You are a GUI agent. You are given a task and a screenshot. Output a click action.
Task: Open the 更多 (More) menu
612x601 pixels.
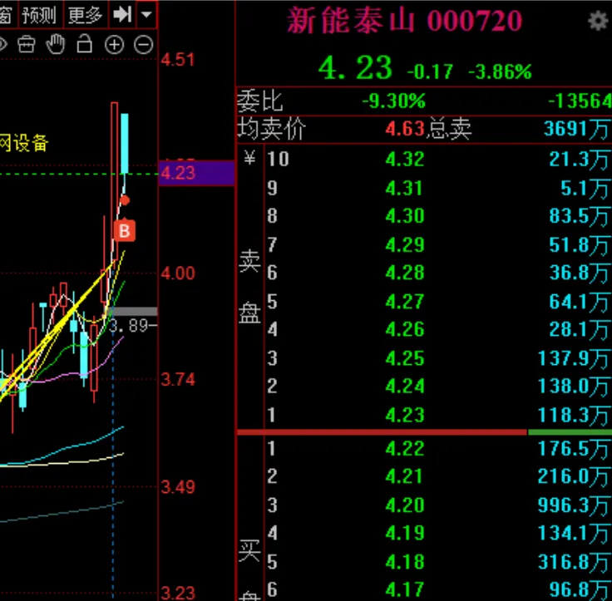pyautogui.click(x=85, y=14)
